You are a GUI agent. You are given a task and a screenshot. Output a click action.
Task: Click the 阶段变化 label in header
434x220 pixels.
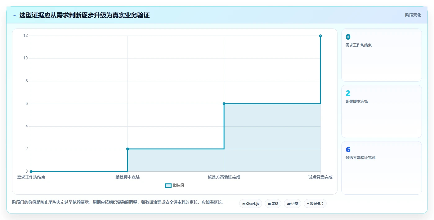pyautogui.click(x=413, y=15)
